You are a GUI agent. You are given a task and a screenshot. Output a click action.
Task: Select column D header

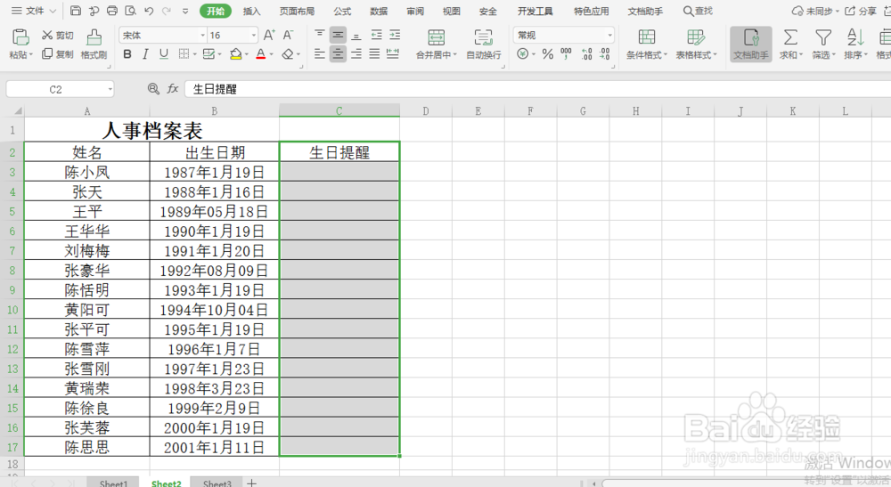click(x=426, y=110)
